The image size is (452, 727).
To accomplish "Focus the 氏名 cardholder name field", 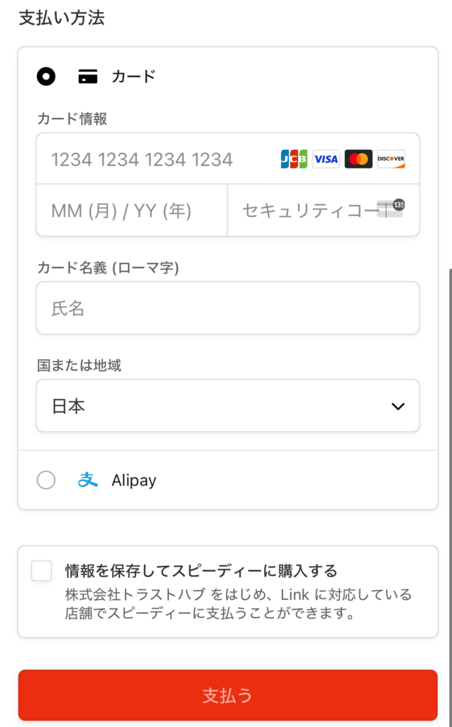I will [x=228, y=308].
